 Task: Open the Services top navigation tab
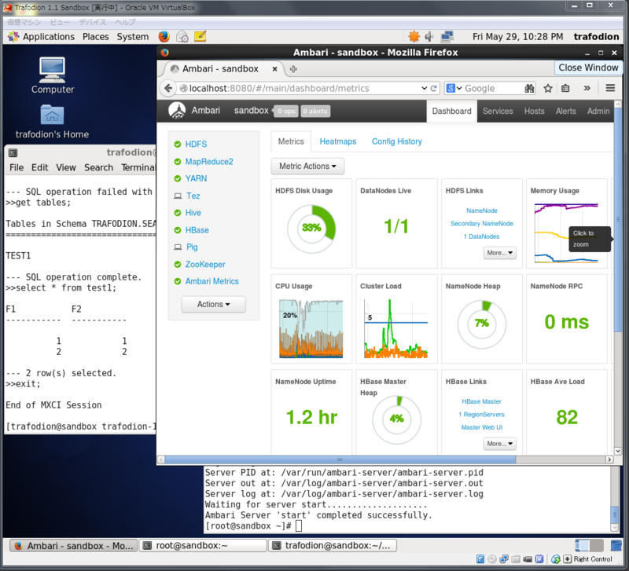coord(498,111)
